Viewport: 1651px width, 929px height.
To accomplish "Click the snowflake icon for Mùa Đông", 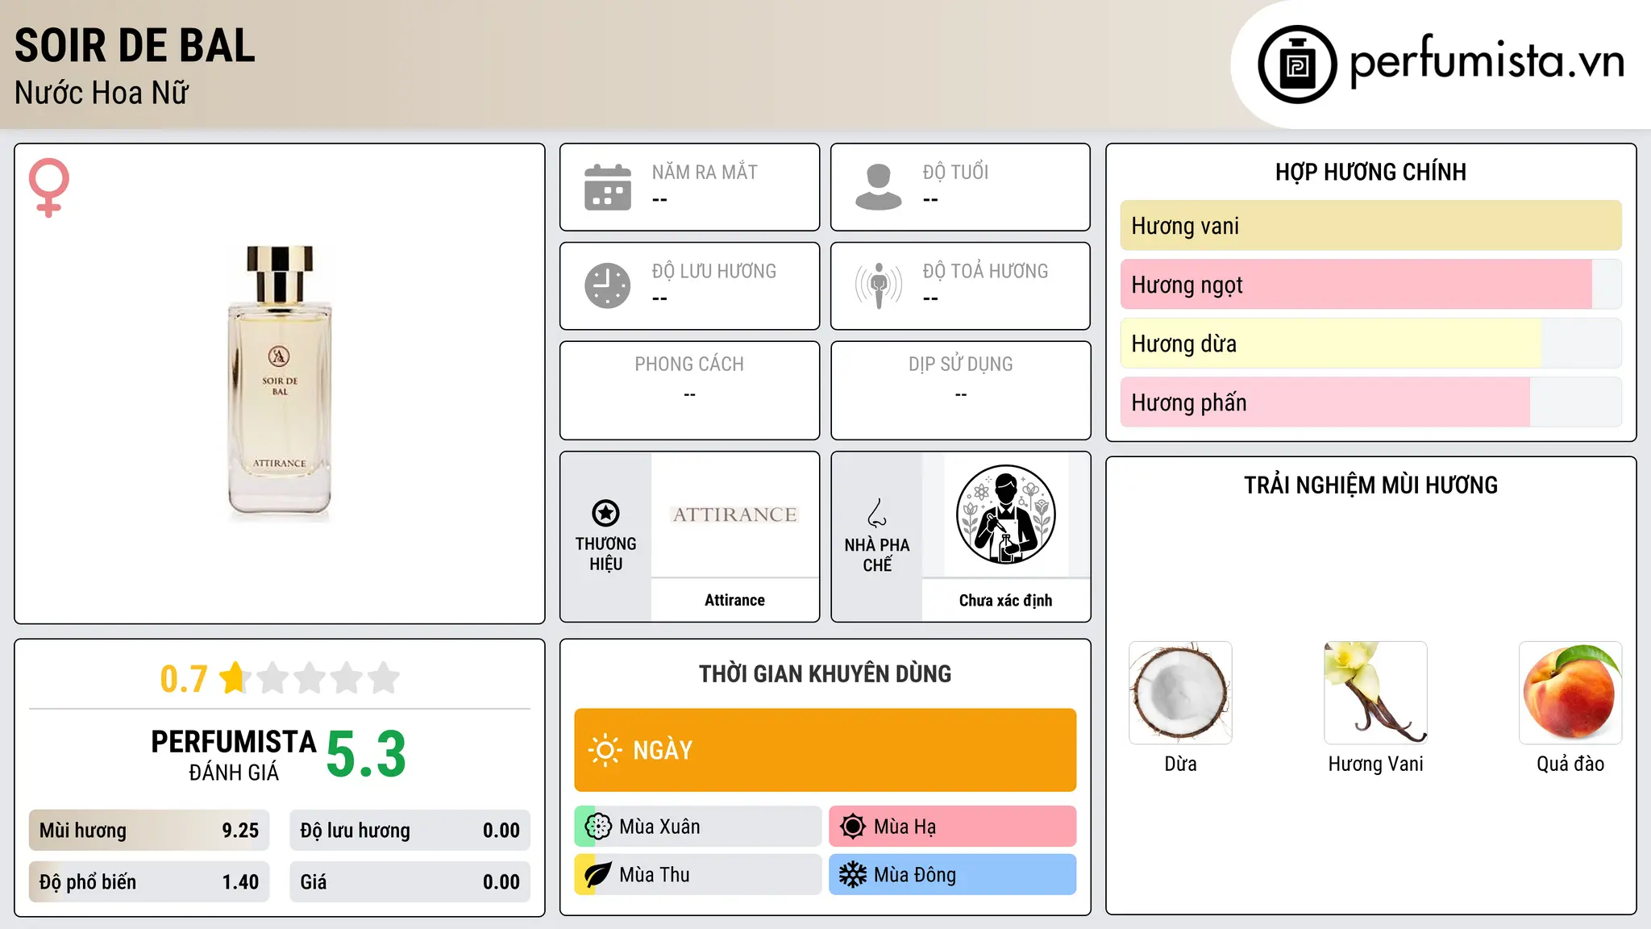I will tap(853, 875).
